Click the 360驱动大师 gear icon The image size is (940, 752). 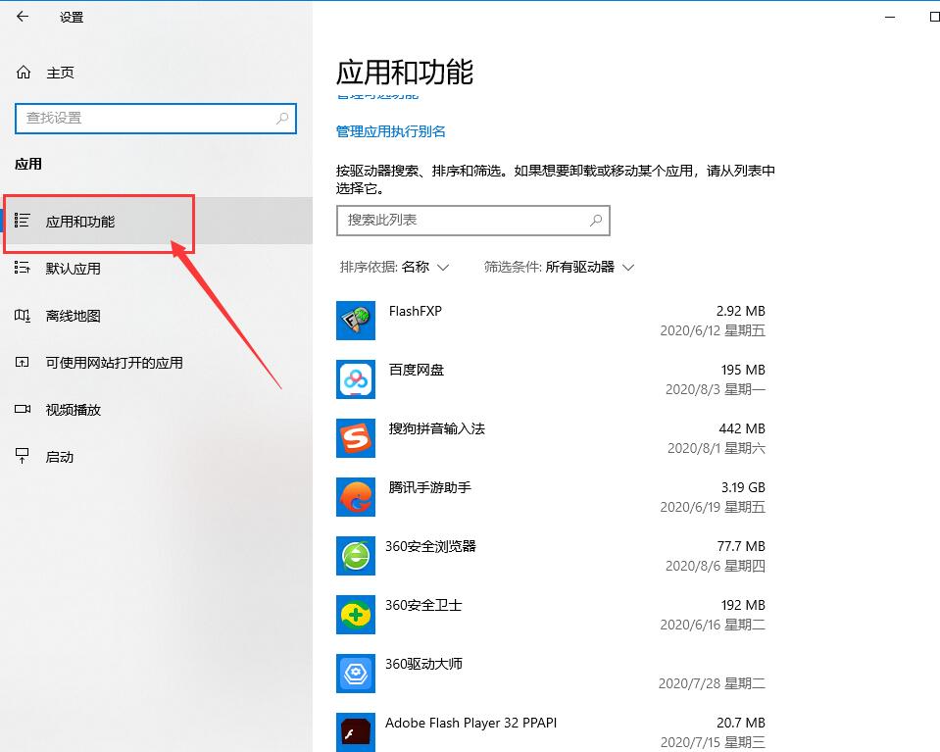[x=355, y=674]
